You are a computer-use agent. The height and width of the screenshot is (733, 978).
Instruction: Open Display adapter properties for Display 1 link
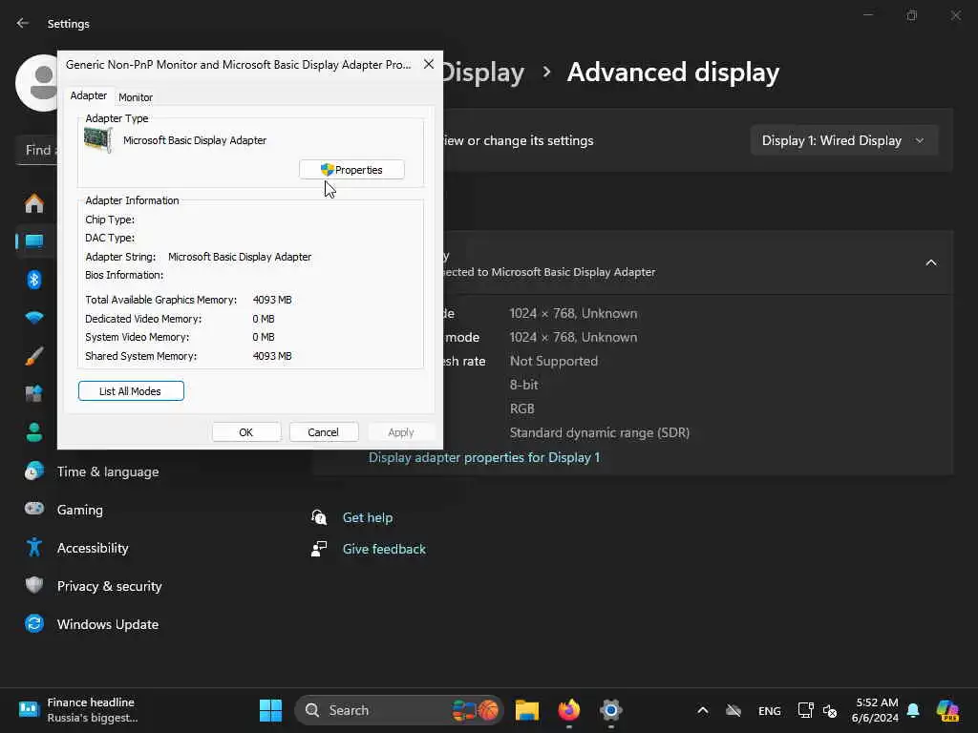pos(484,457)
